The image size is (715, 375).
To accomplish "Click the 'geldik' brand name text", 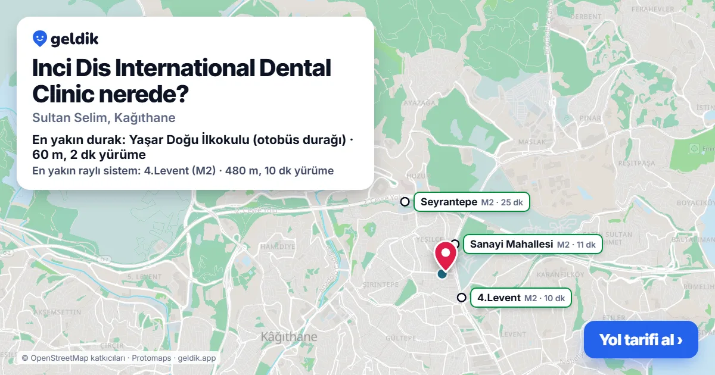I will point(74,39).
